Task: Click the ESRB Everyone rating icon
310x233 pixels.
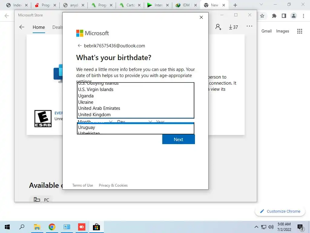Action: [x=43, y=119]
